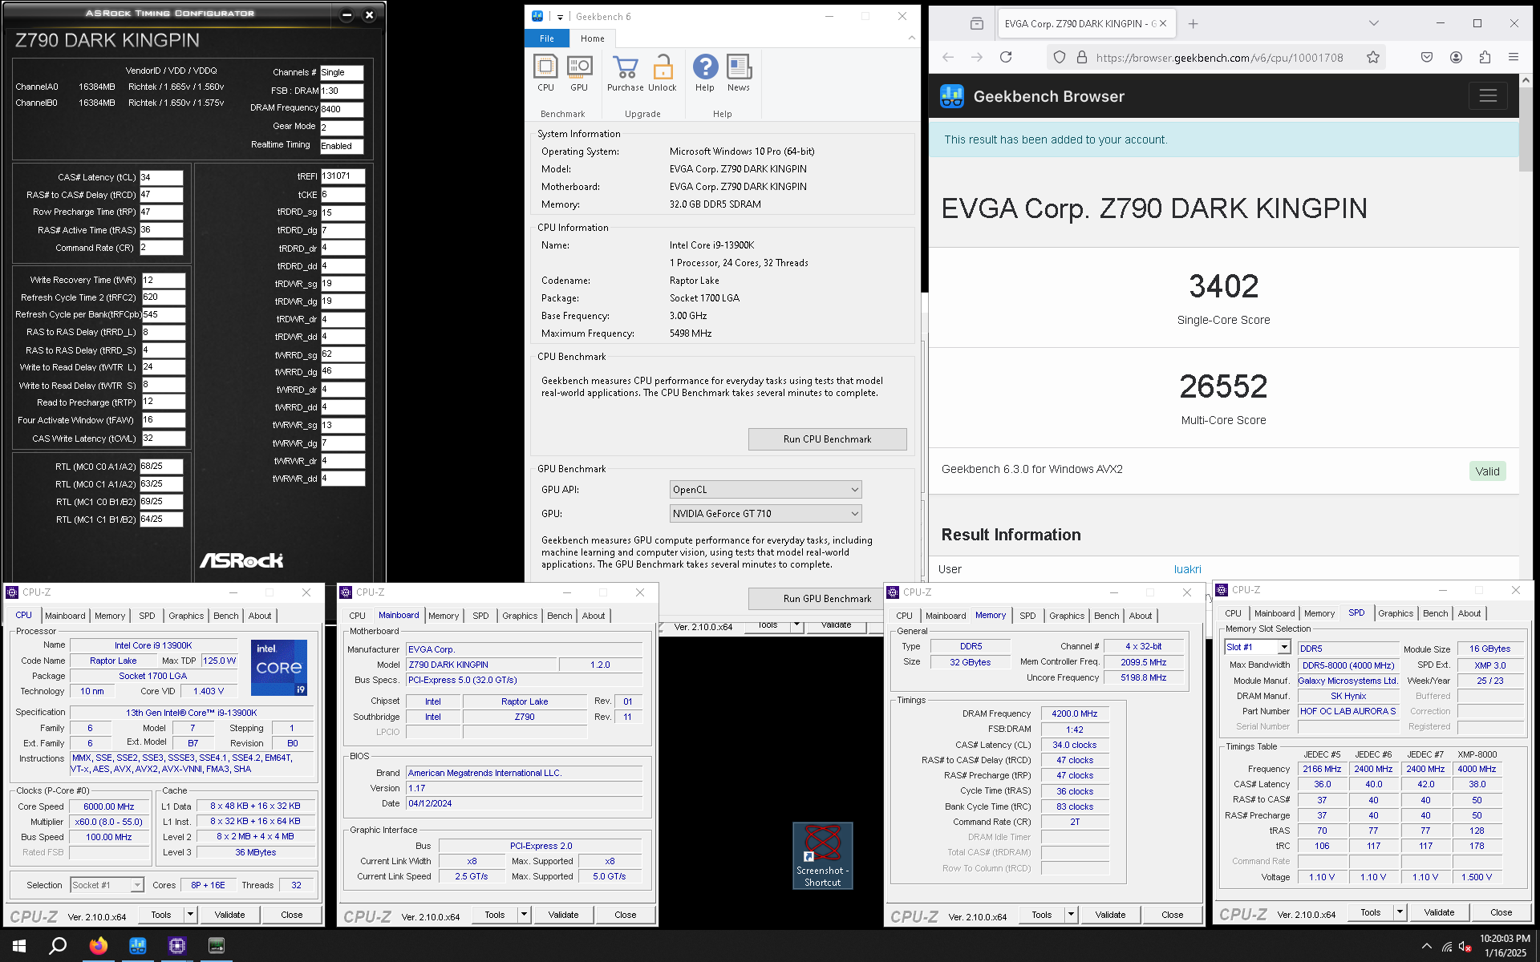
Task: Open the Firefox extensions puzzle icon
Action: coord(1485,57)
